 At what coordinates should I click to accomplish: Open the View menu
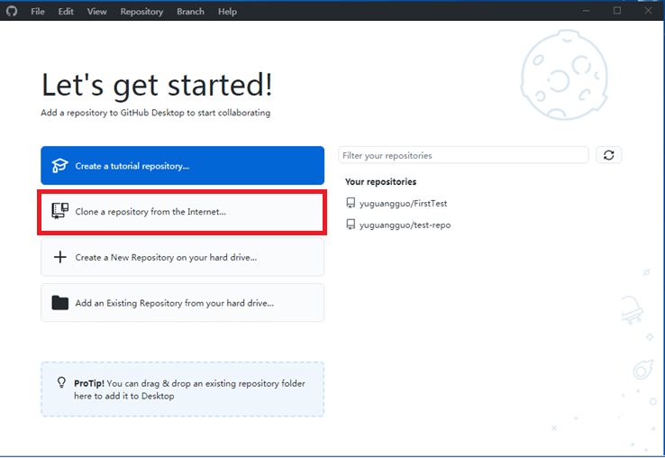tap(96, 12)
